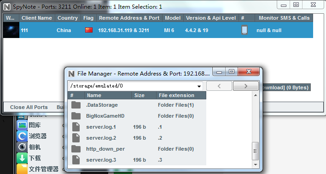
Task: Open the 文件管理器 file manager app icon
Action: click(22, 169)
